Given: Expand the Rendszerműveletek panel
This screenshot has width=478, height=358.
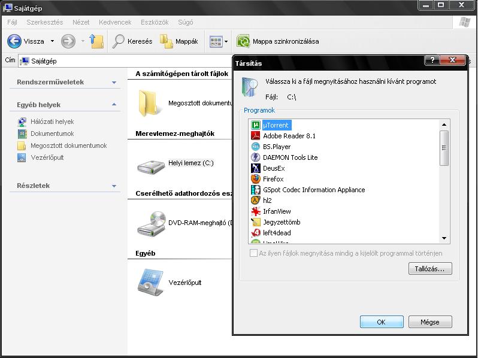Looking at the screenshot, I should [x=114, y=82].
